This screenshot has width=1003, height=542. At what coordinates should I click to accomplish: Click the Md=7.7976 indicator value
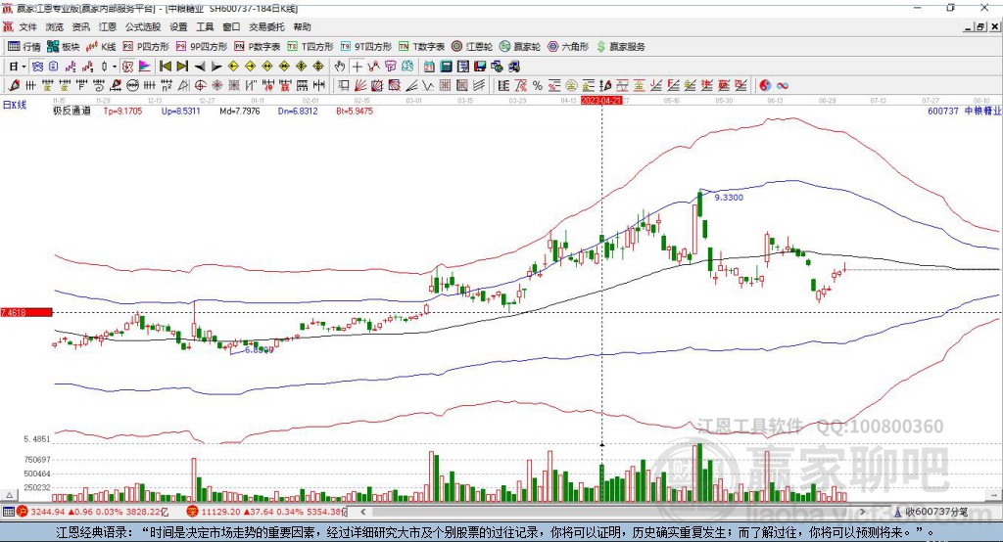pos(240,111)
